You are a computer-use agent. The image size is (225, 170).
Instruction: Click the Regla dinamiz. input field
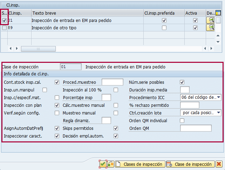[106, 120]
